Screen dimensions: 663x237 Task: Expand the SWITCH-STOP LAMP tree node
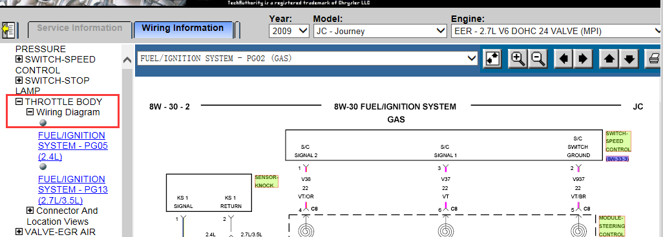point(19,80)
